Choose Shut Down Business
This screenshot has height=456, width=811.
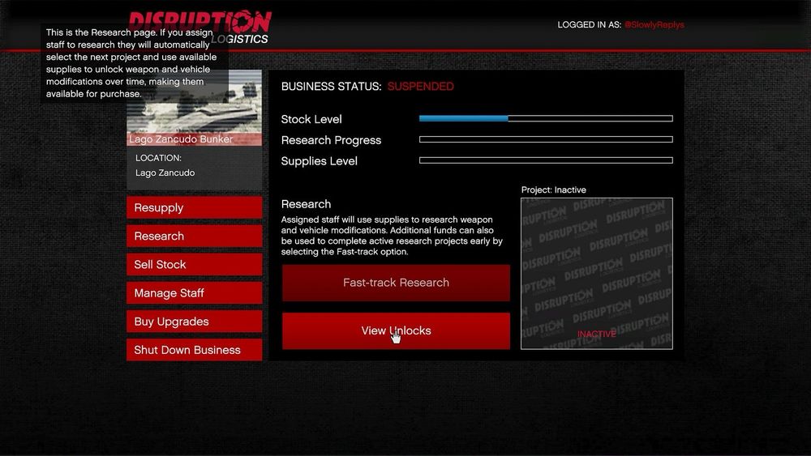[194, 350]
